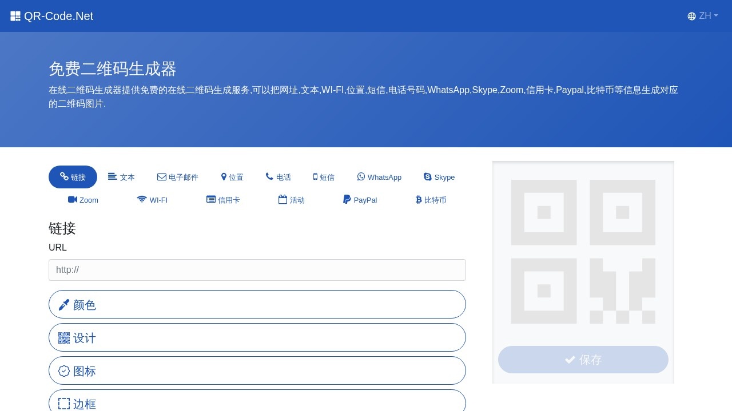This screenshot has width=732, height=411.
Task: Click the bitcoin symbol icon
Action: click(419, 200)
